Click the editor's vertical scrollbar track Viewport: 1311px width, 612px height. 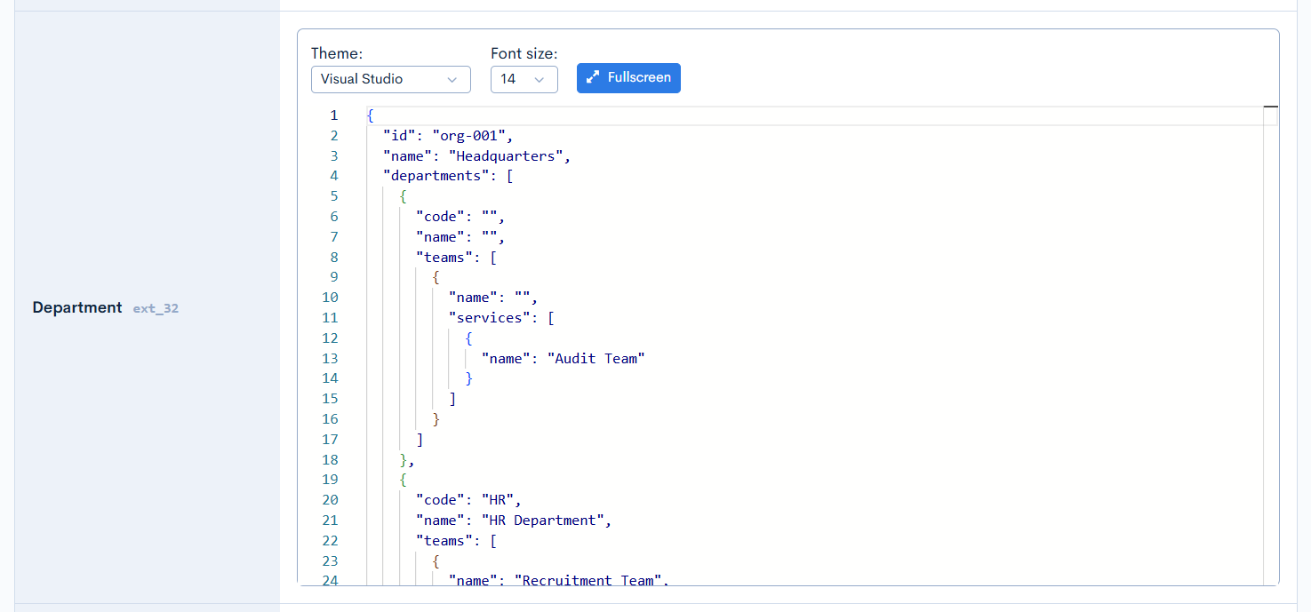[1270, 355]
